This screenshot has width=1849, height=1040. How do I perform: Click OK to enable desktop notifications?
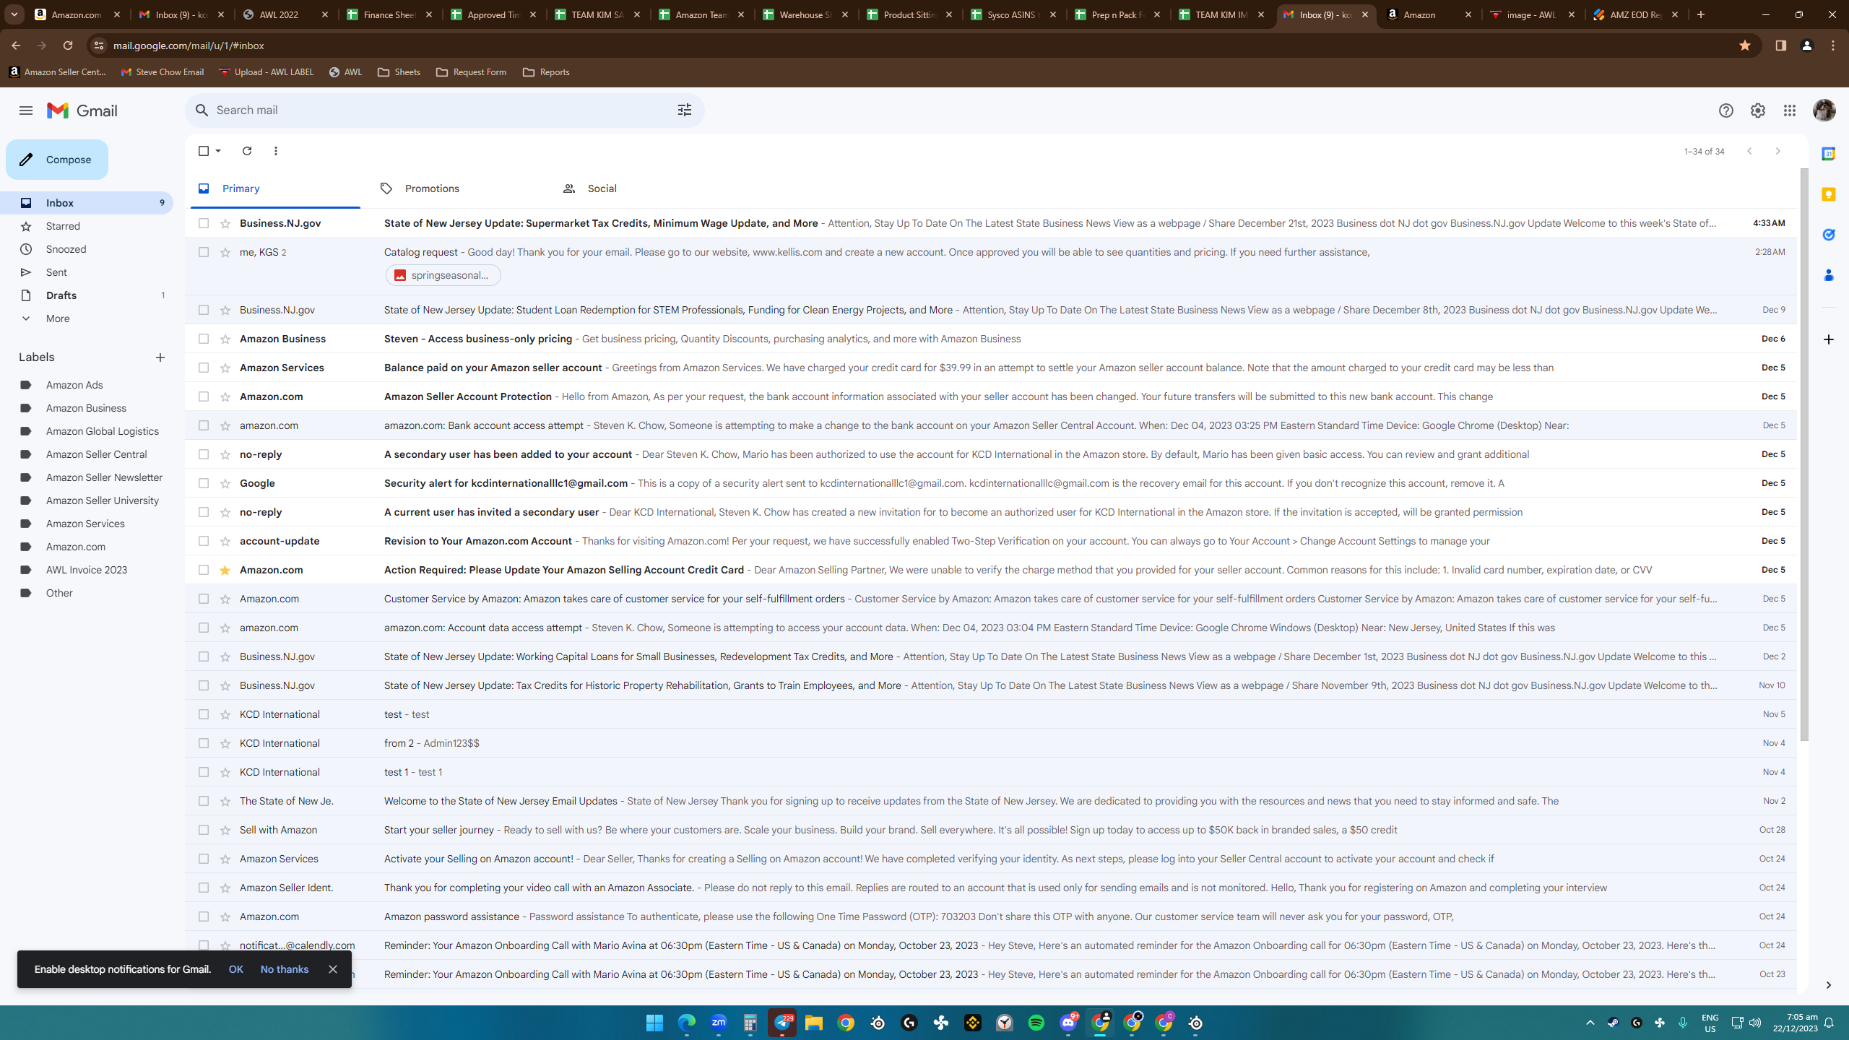tap(236, 969)
